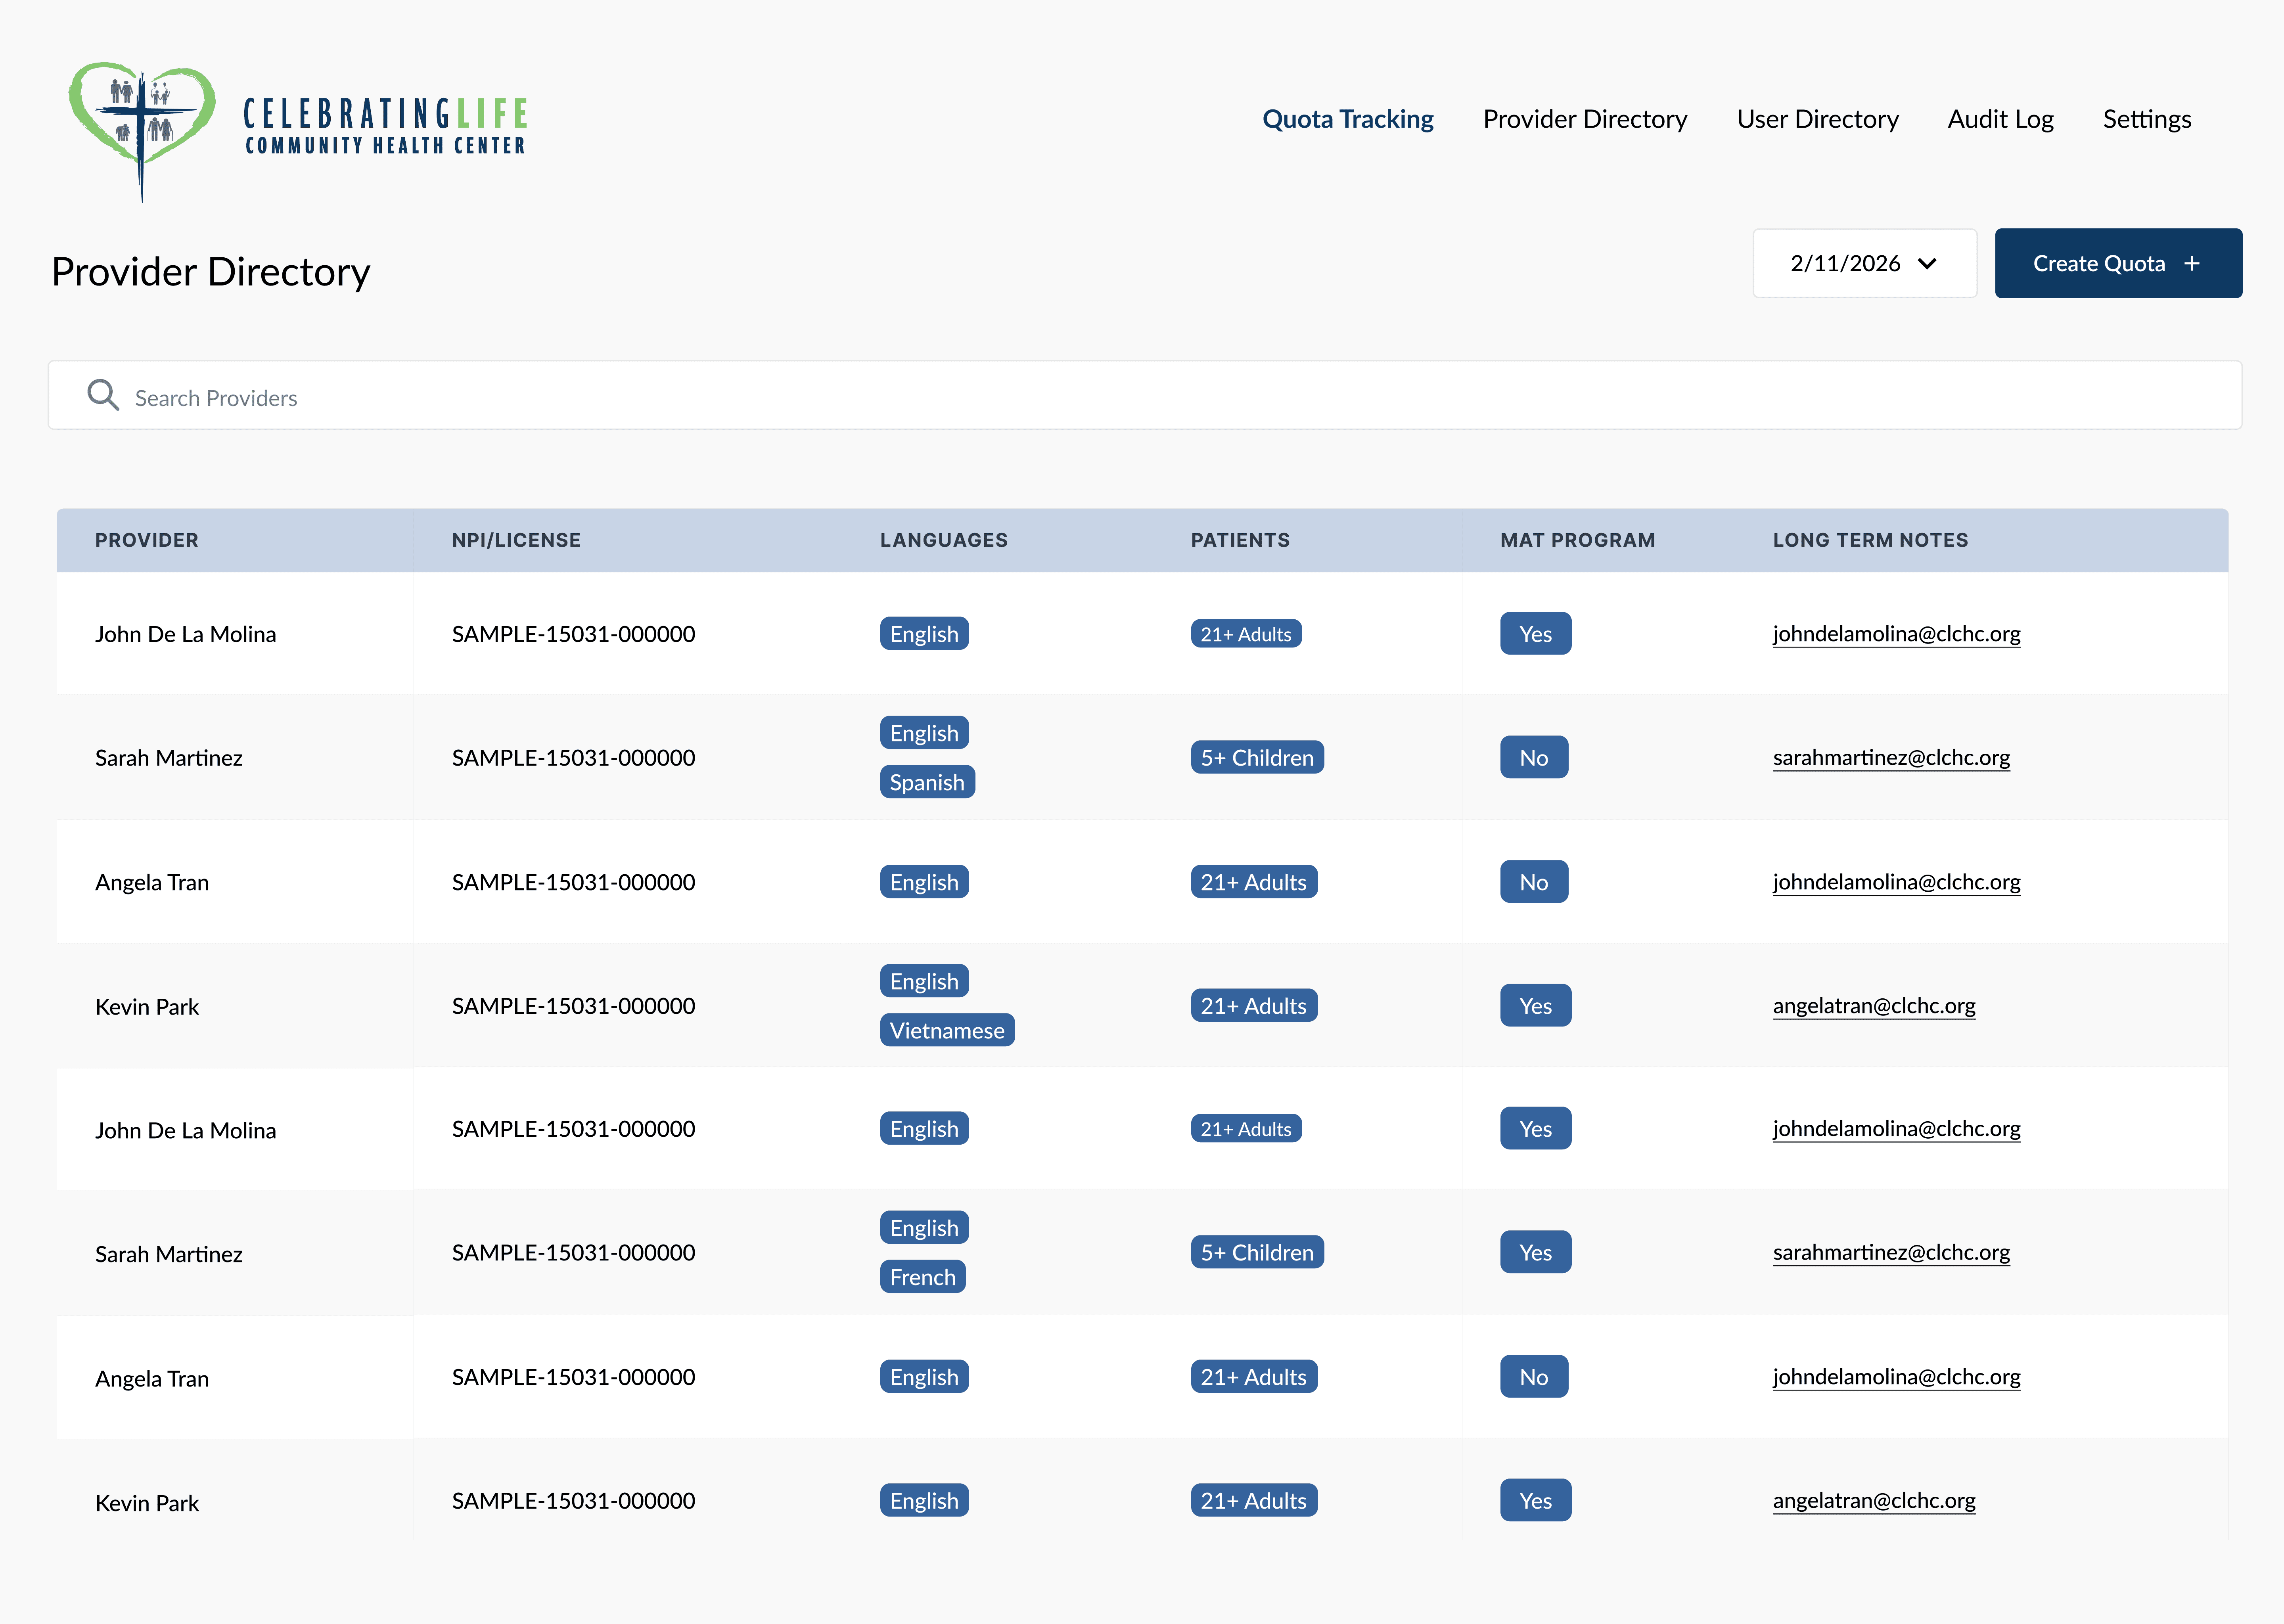
Task: Go to Provider Directory in the navigation
Action: pyautogui.click(x=1584, y=119)
